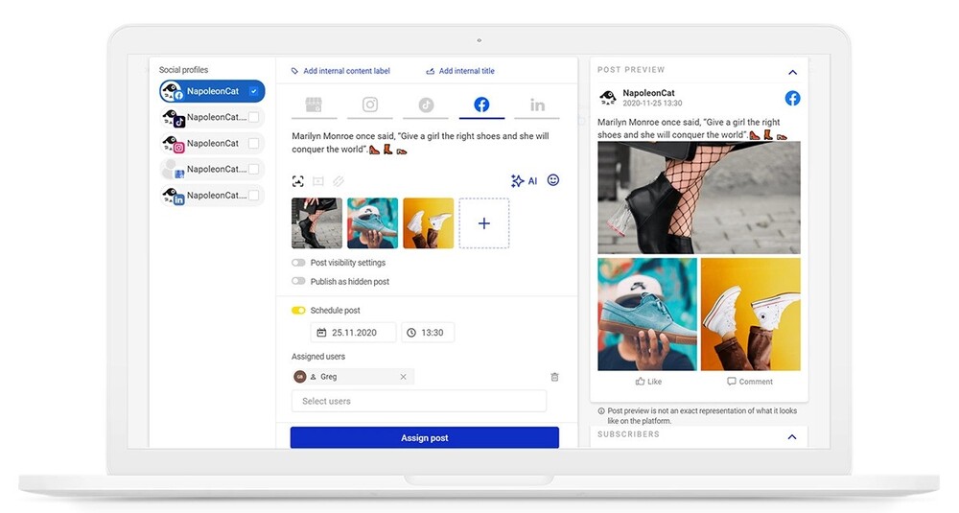
Task: Open the emoji picker smiley icon
Action: point(553,180)
